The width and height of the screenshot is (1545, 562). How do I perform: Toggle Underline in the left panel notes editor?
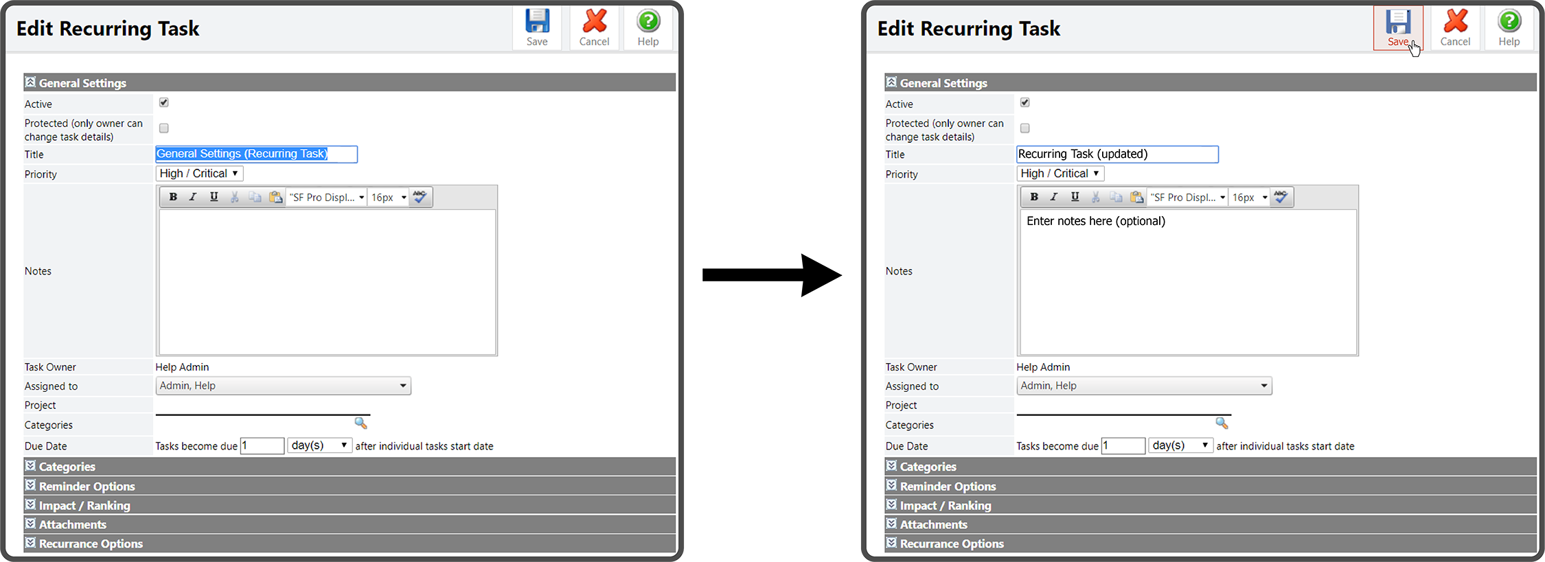pyautogui.click(x=214, y=197)
